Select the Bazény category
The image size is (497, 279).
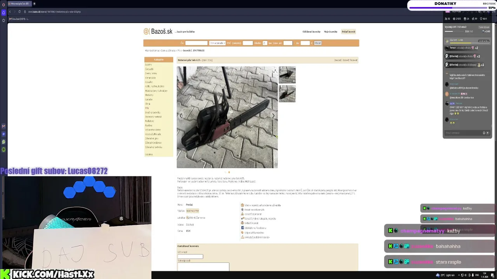click(149, 65)
